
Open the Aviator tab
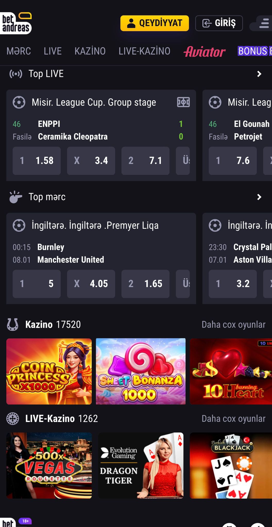pos(205,51)
